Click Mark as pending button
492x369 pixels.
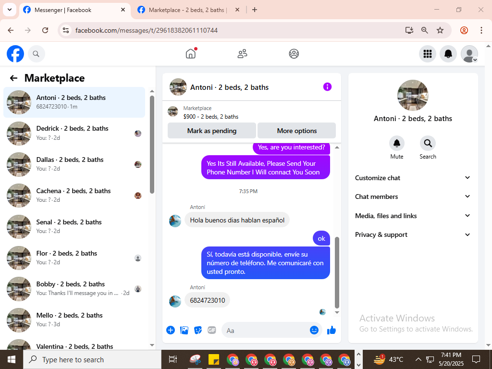pyautogui.click(x=212, y=131)
